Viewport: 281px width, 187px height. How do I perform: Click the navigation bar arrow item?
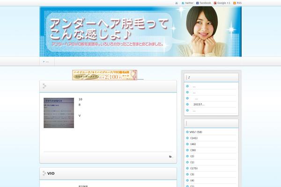46,62
